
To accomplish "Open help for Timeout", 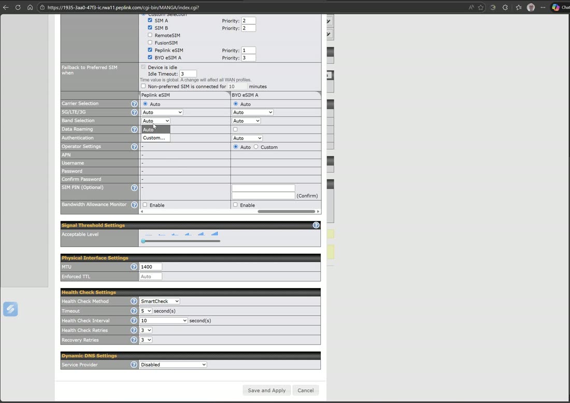I will pos(134,311).
